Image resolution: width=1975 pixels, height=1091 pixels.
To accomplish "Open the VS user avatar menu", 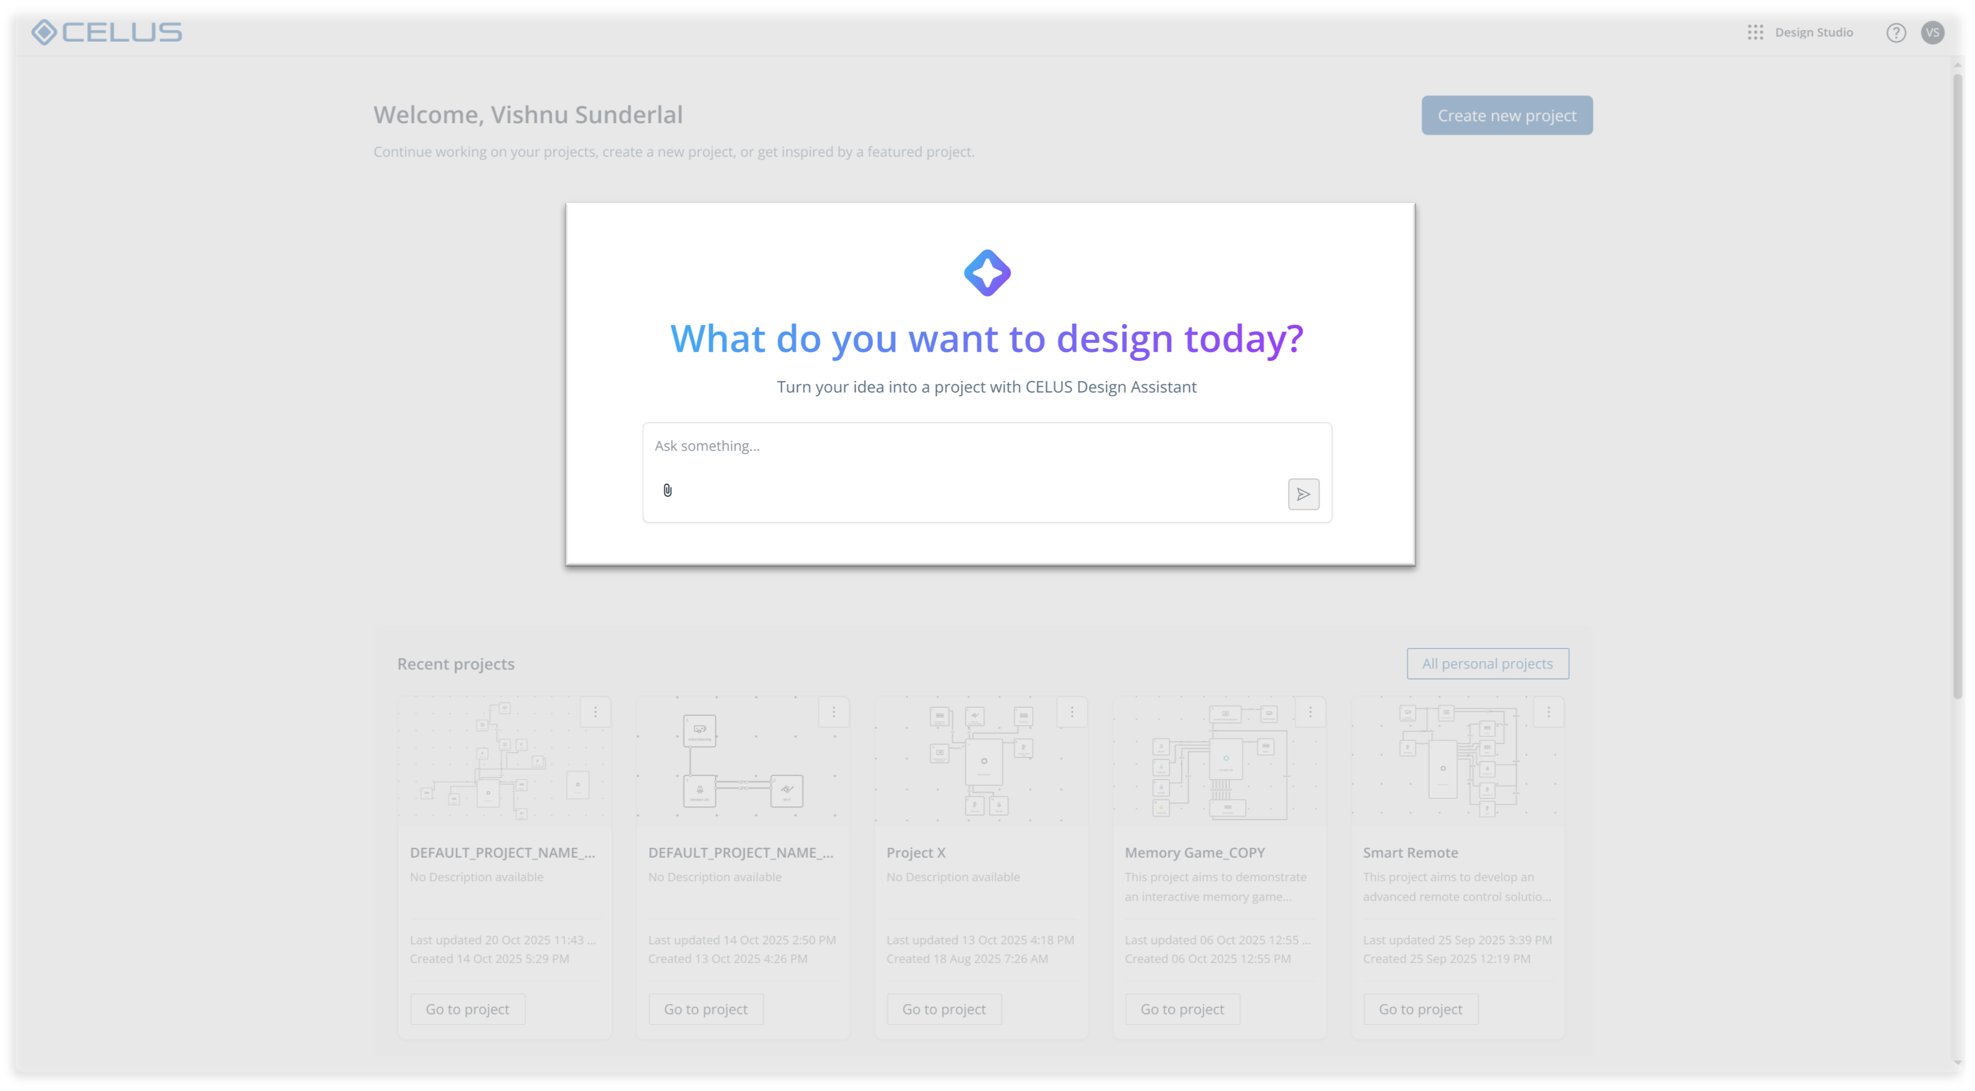I will (x=1932, y=32).
